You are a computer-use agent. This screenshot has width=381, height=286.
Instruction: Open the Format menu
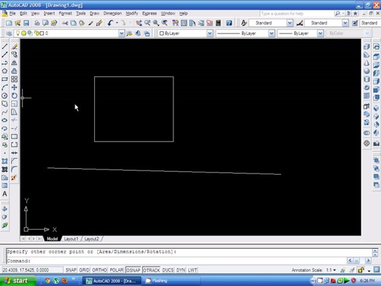[x=65, y=14]
